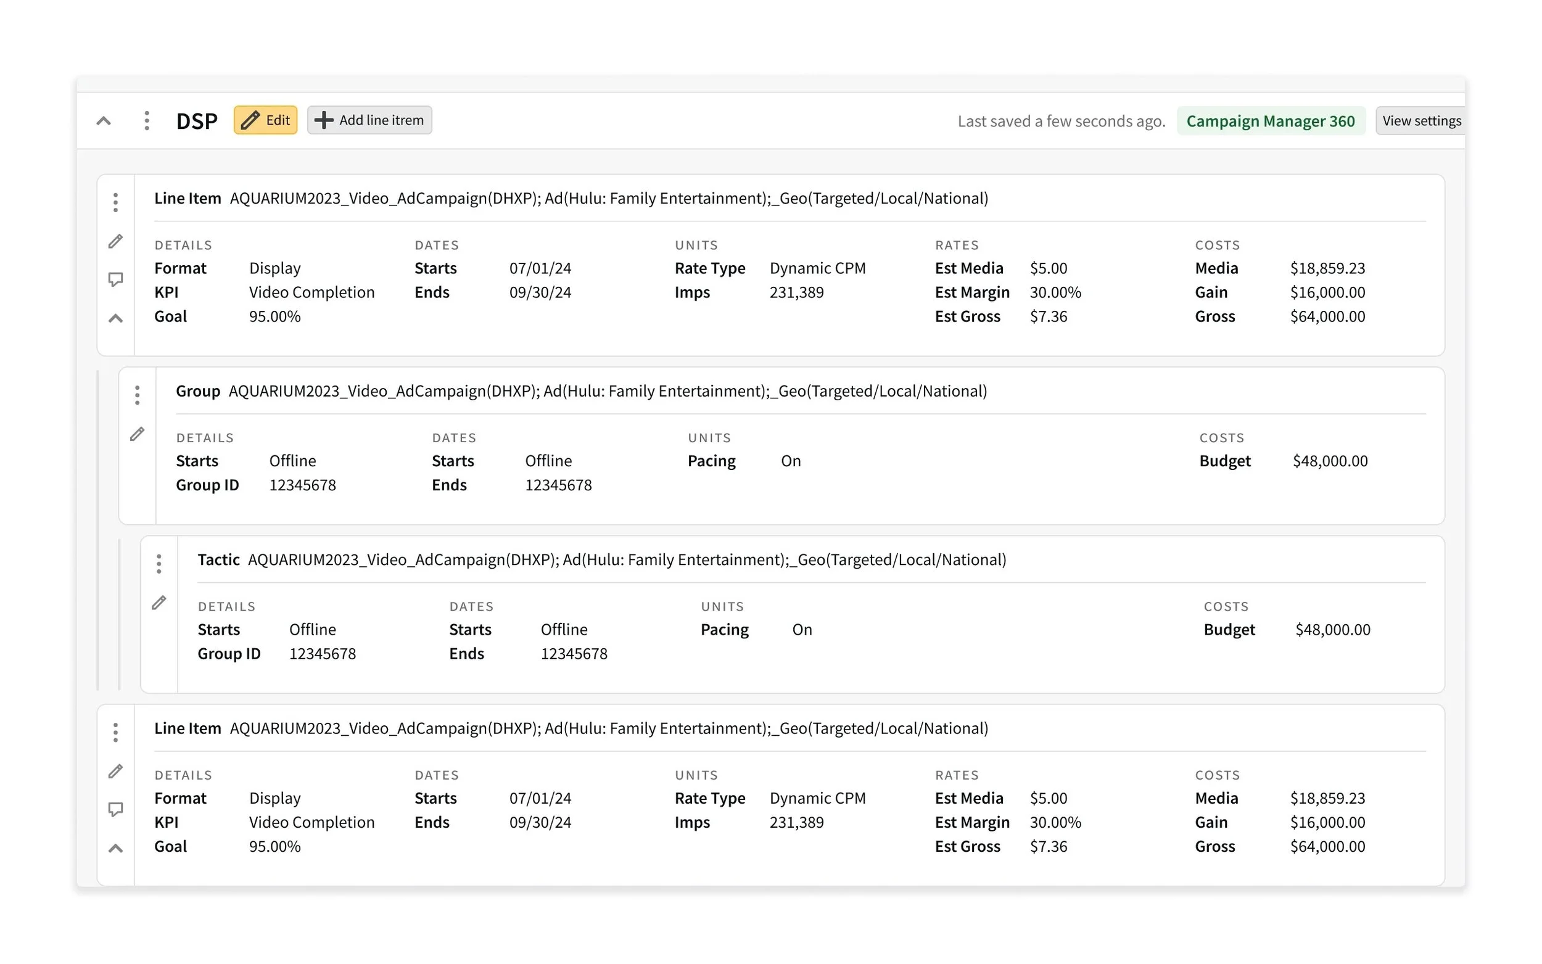Screen dimensions: 1542x964
Task: Click Group Budget value $48,000.00
Action: [1330, 461]
